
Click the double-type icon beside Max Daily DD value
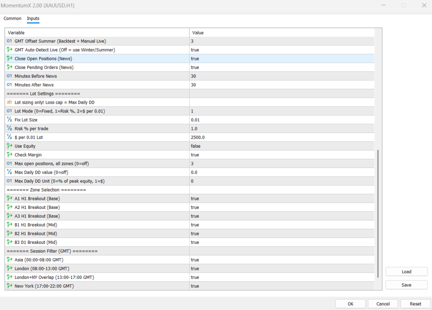pos(9,172)
